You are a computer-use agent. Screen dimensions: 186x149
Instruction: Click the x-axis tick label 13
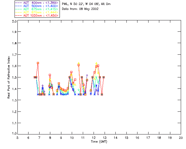105,138
